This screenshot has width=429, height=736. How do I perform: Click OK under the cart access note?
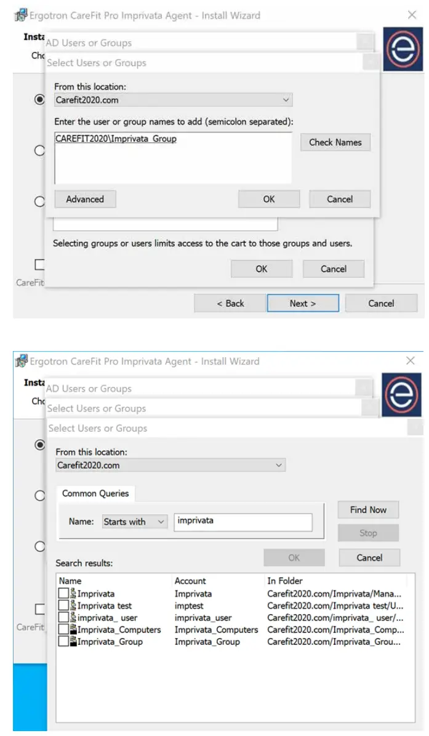click(262, 269)
